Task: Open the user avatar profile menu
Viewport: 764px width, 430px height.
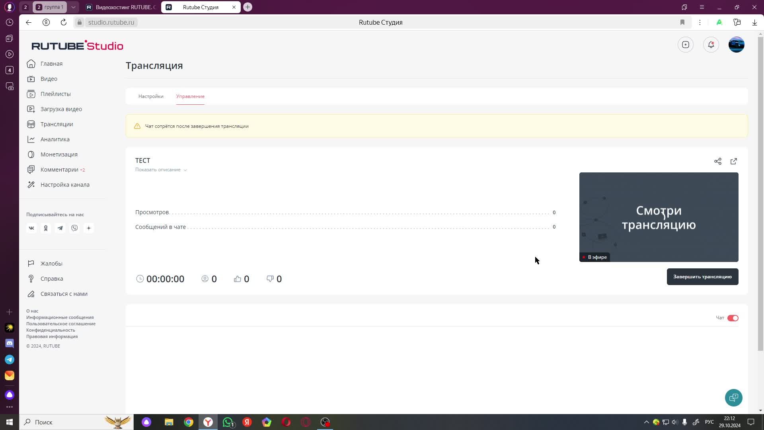Action: click(x=736, y=45)
